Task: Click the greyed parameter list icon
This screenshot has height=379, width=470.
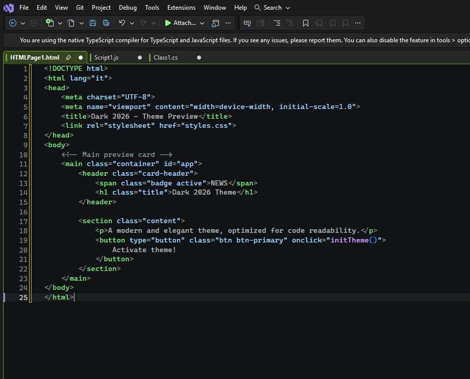Action: tap(260, 23)
